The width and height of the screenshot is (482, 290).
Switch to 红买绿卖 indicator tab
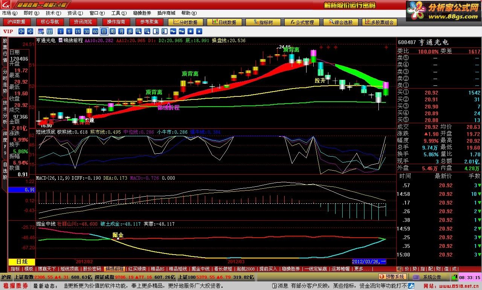(137, 269)
